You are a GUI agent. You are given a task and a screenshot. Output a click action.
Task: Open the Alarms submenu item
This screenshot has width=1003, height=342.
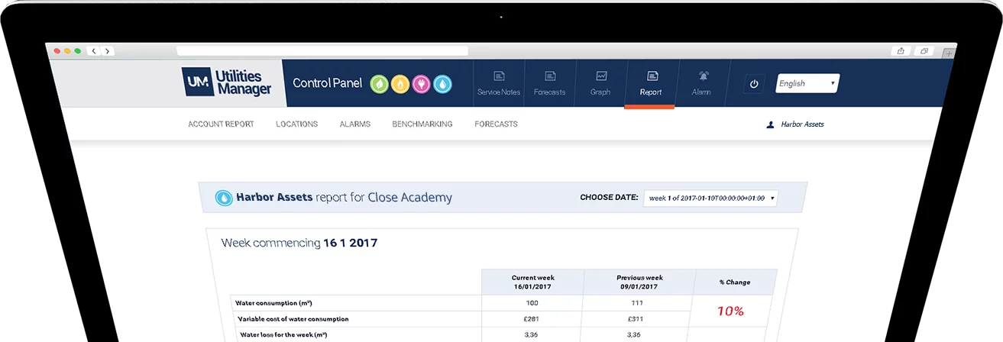(x=355, y=124)
